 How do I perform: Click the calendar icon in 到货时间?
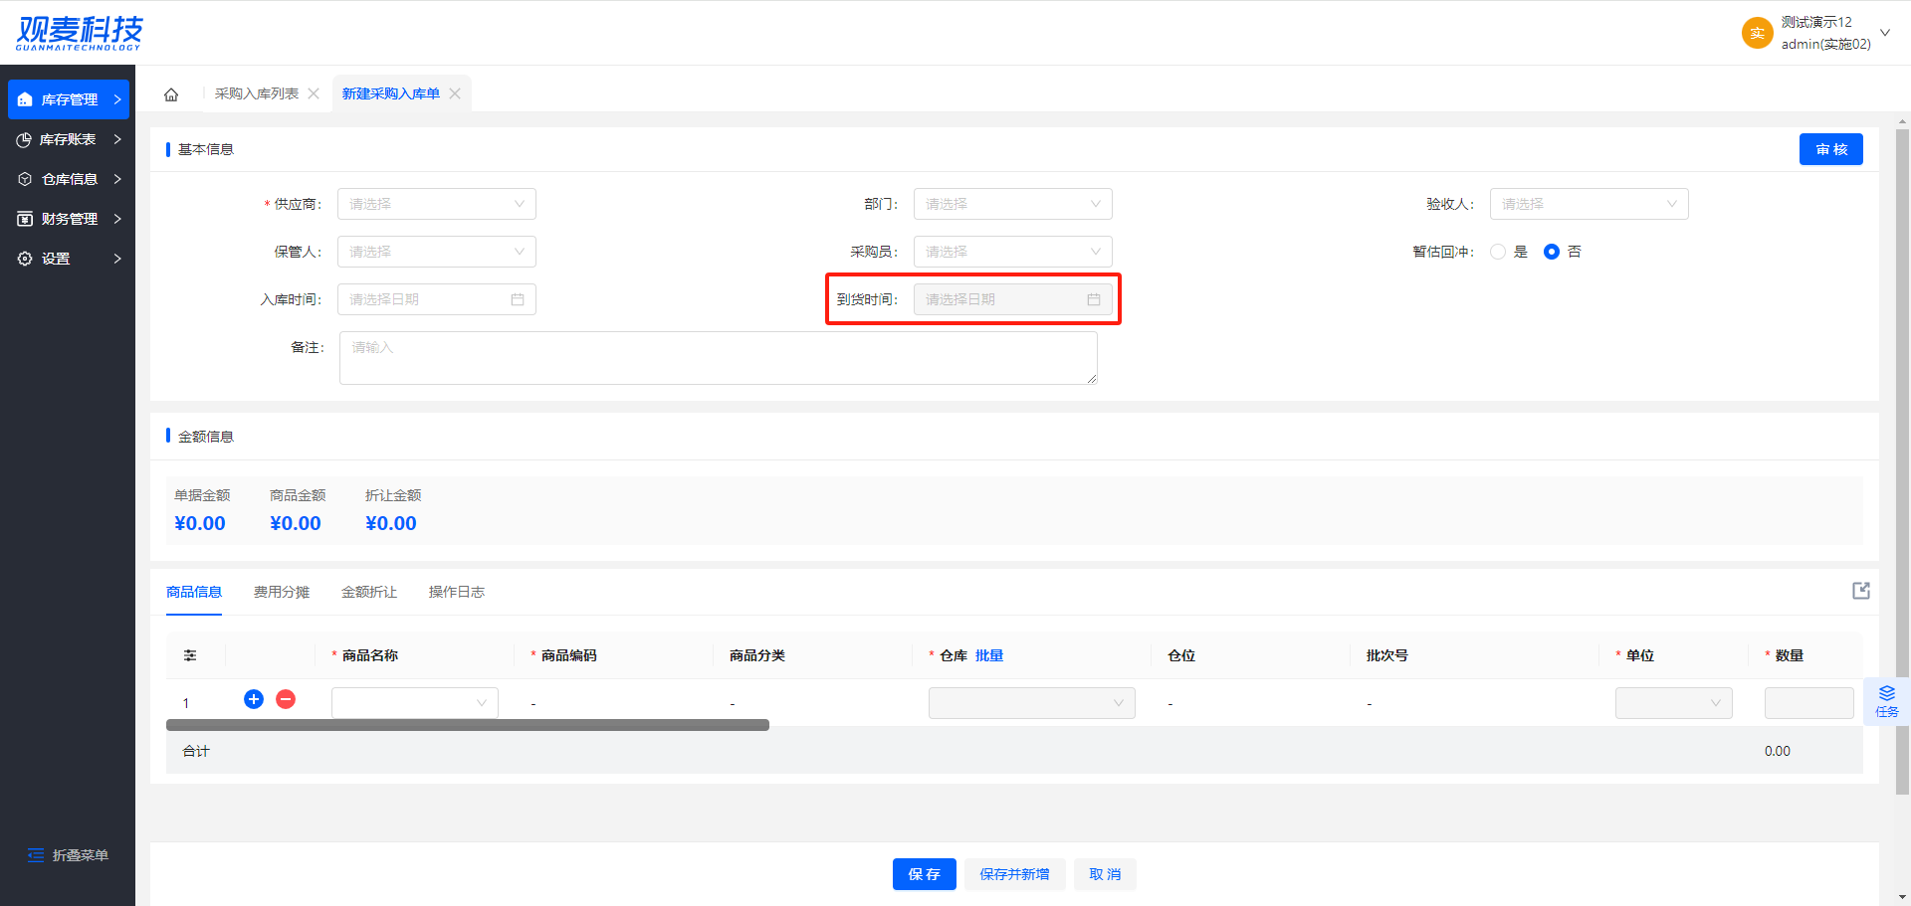1094,299
